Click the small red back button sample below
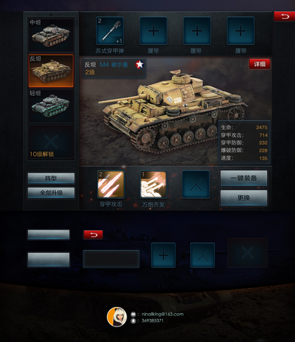The width and height of the screenshot is (295, 342). pos(93,235)
